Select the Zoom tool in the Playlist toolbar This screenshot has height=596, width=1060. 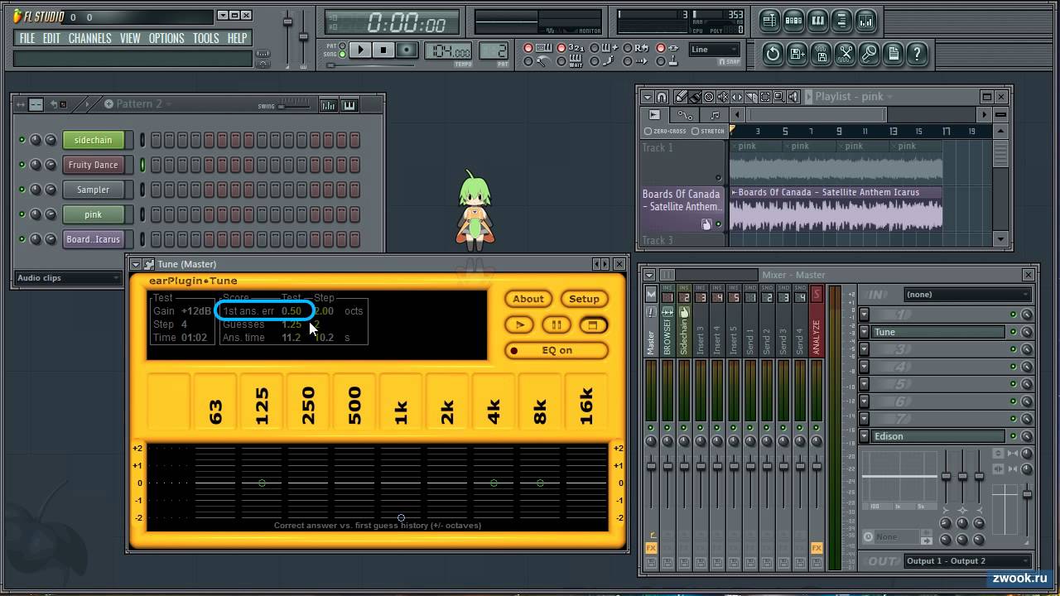pyautogui.click(x=779, y=97)
